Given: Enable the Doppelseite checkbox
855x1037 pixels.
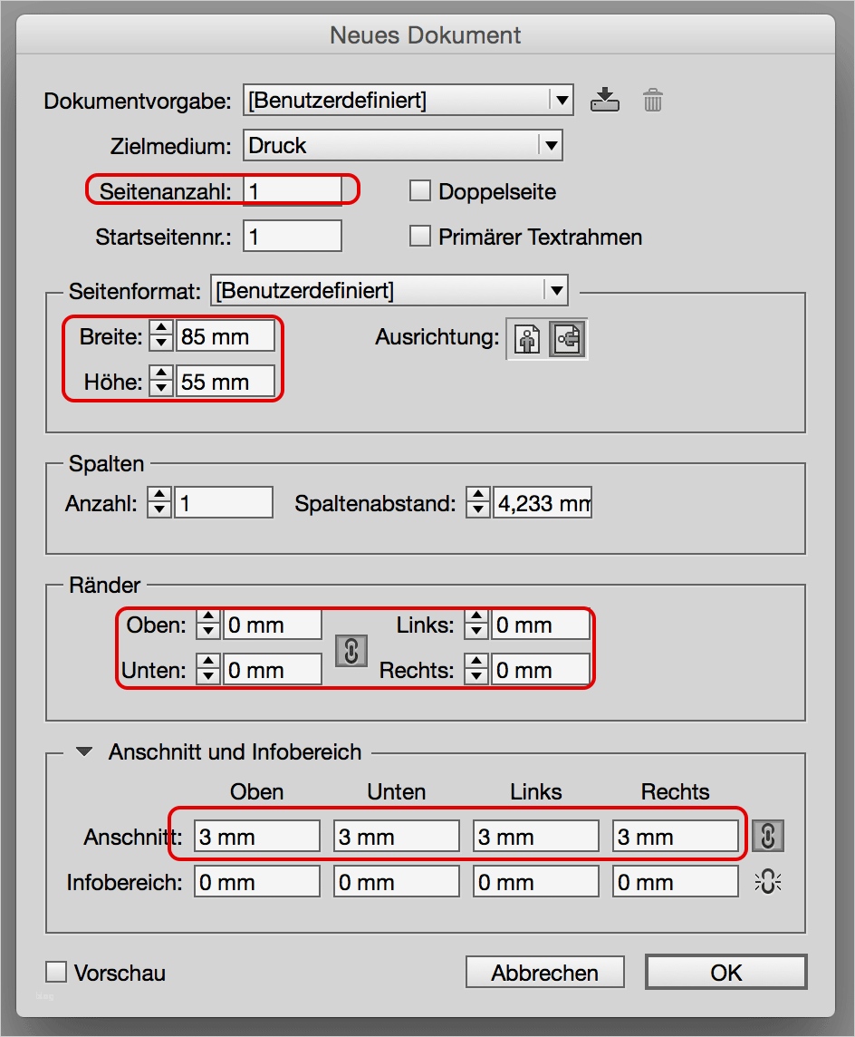Looking at the screenshot, I should coord(419,190).
